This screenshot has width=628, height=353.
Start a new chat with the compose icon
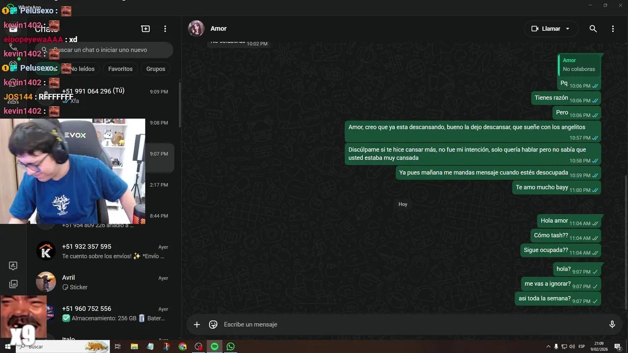[146, 29]
